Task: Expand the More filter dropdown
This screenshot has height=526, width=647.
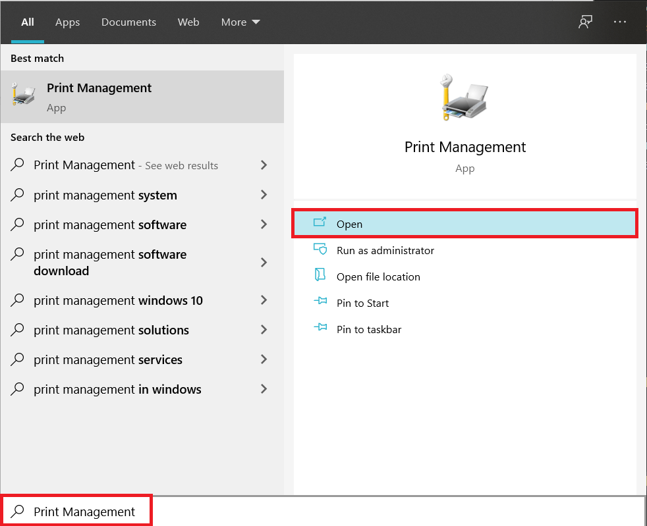Action: click(x=240, y=22)
